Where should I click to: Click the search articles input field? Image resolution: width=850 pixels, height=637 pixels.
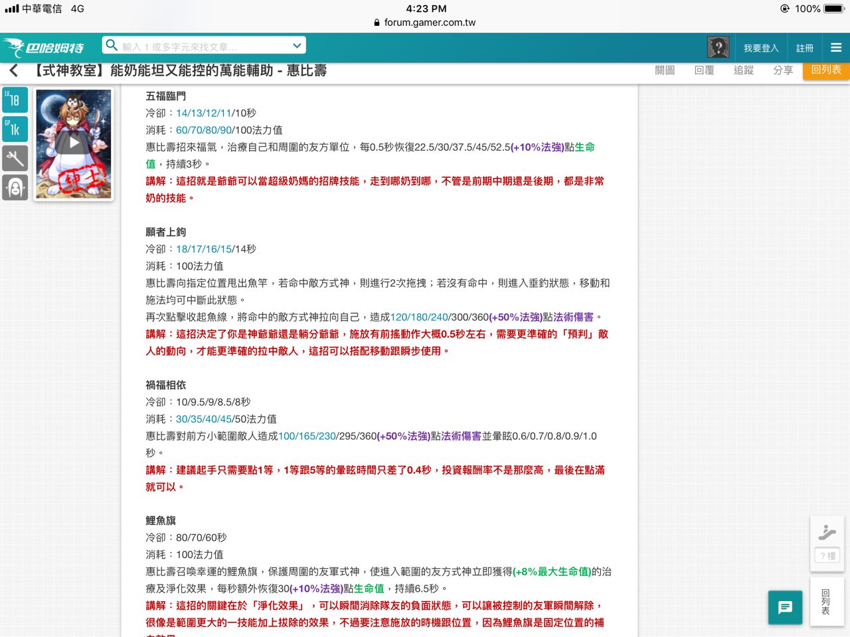coord(204,47)
